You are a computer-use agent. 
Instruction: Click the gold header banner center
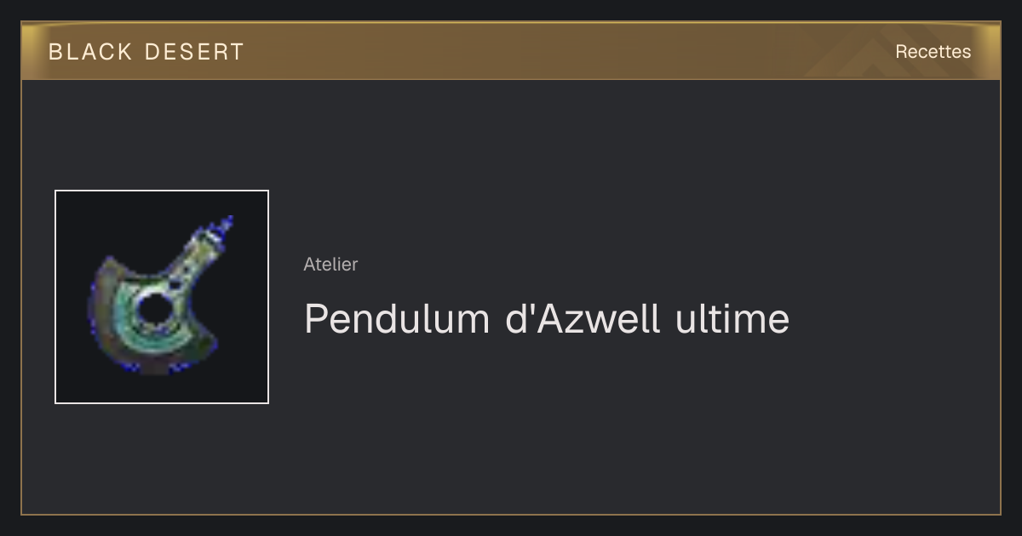click(x=511, y=51)
